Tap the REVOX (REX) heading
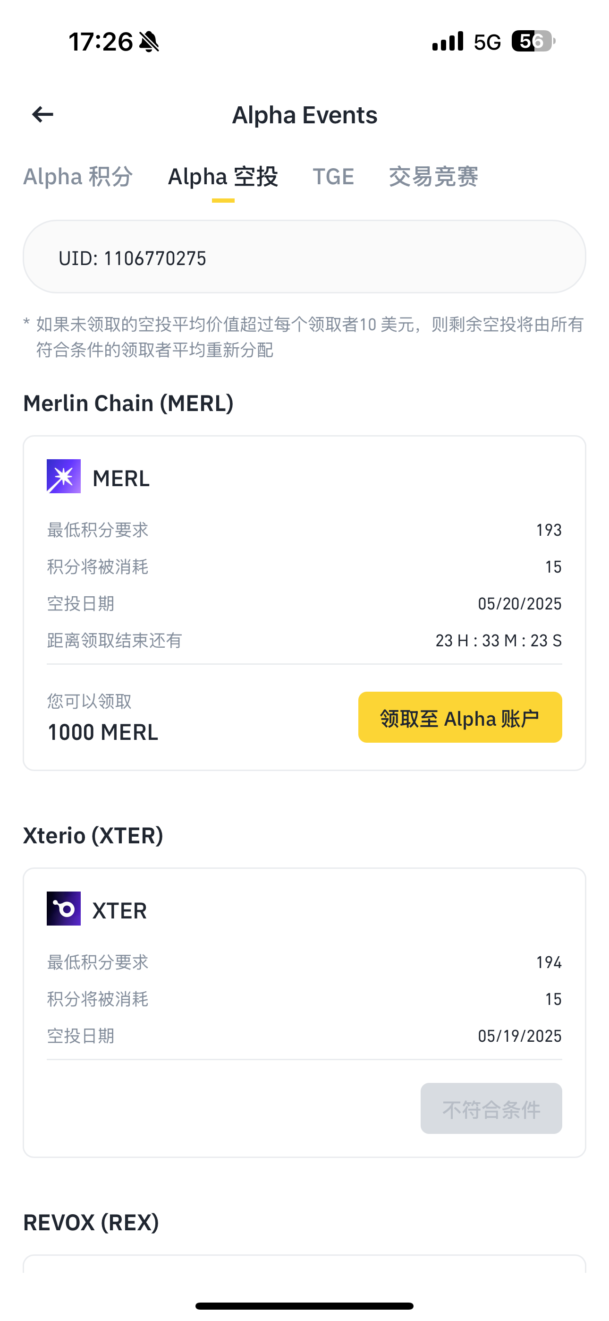The height and width of the screenshot is (1321, 609). [x=91, y=1223]
